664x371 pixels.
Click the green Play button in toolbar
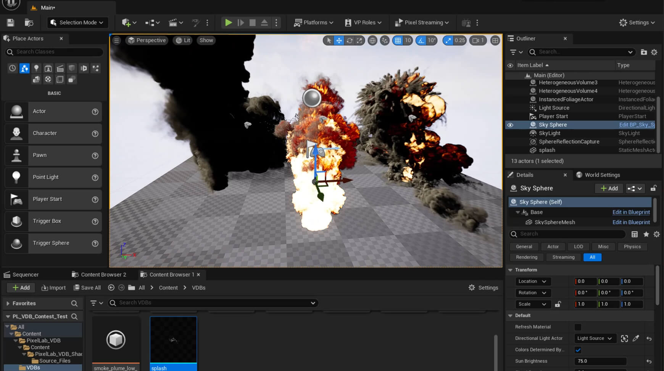click(228, 22)
